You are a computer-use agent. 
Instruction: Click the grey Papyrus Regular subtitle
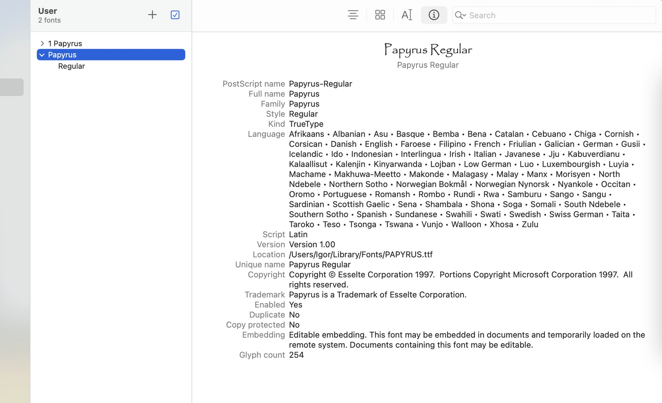[x=428, y=65]
